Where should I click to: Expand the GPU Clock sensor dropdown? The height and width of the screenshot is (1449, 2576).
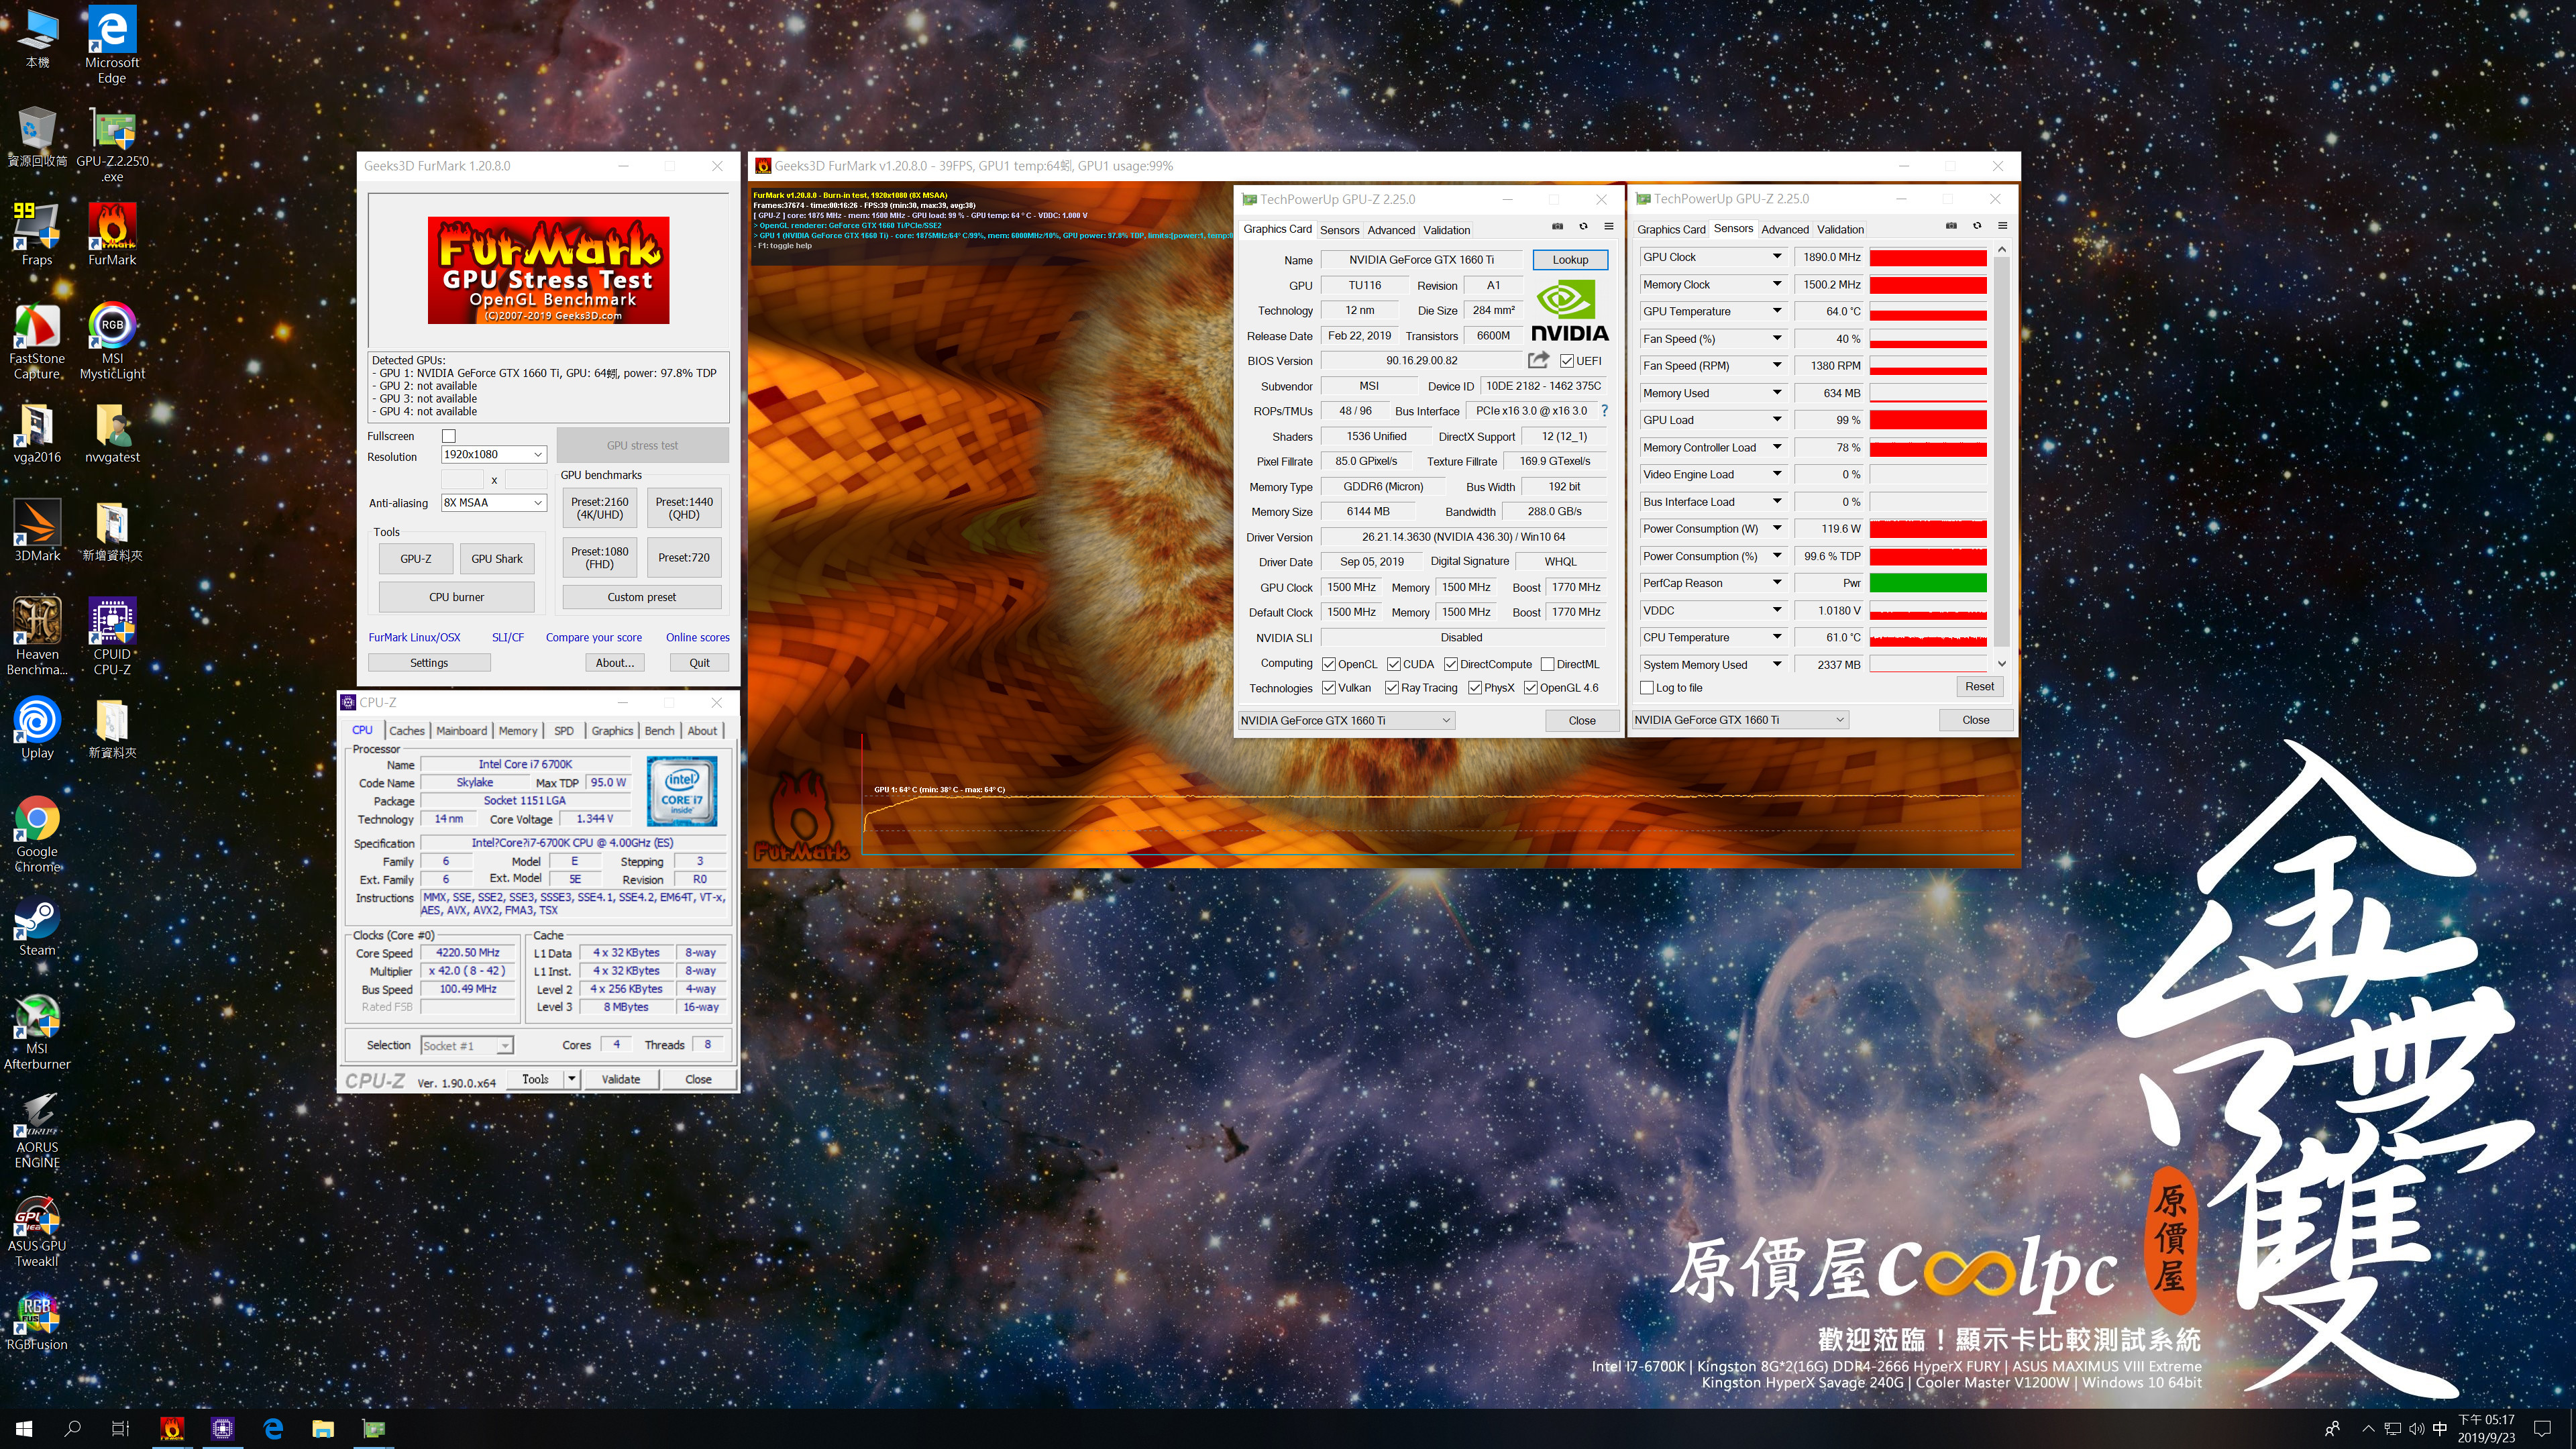pyautogui.click(x=1777, y=257)
